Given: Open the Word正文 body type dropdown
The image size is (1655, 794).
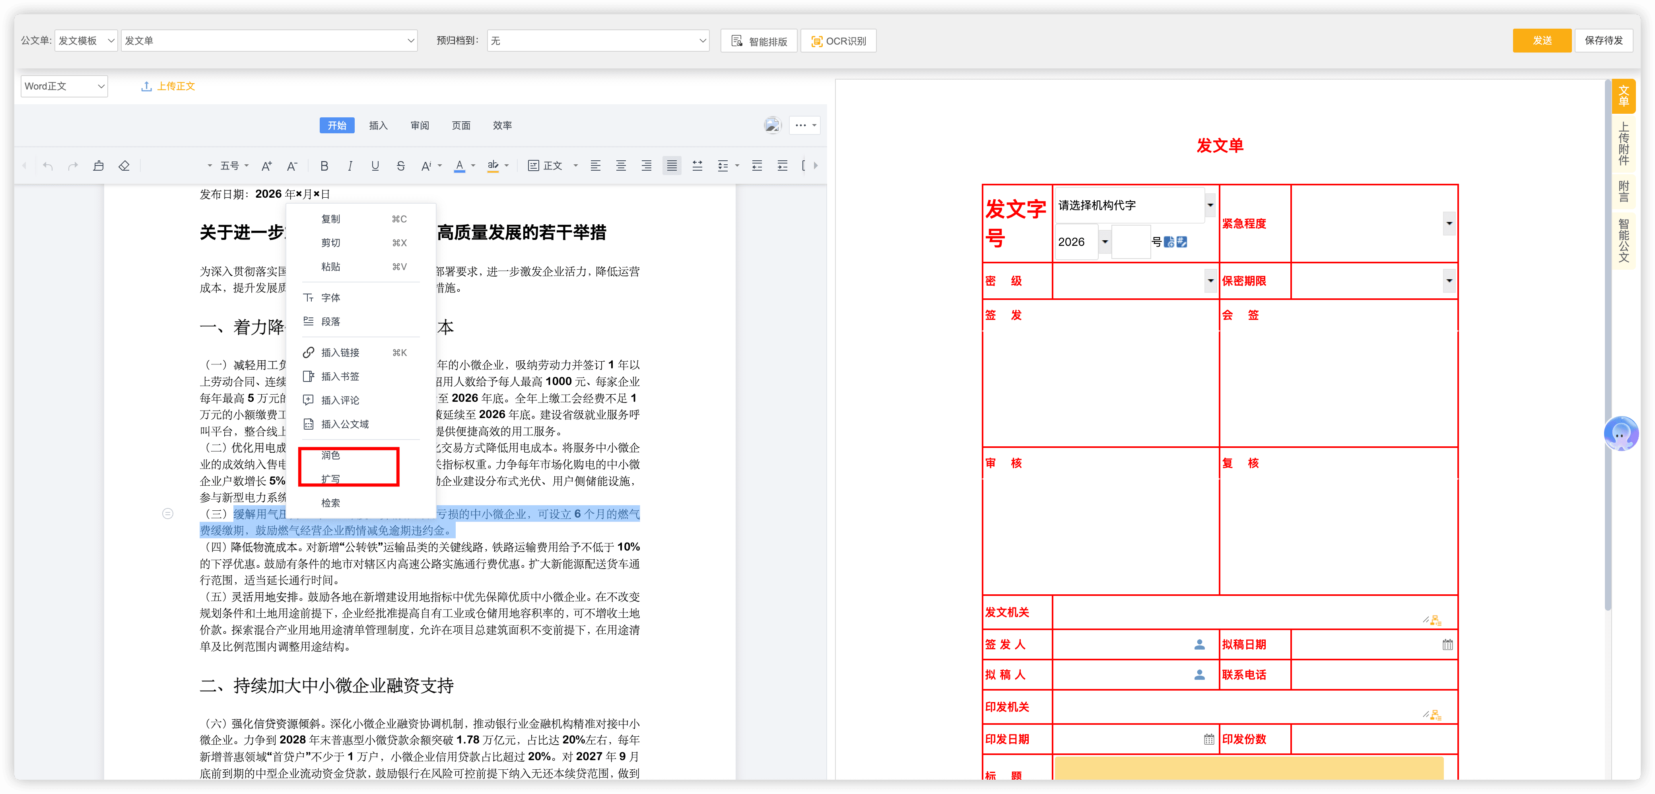Looking at the screenshot, I should [64, 86].
